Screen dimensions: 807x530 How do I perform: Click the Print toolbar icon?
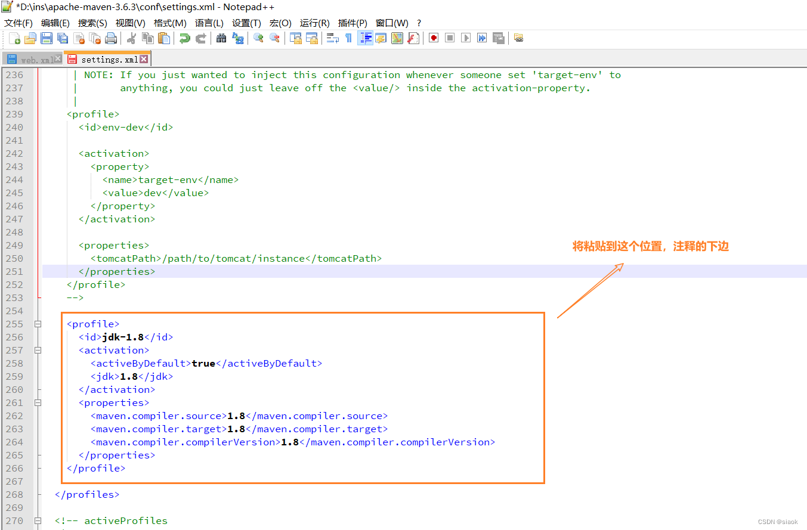tap(111, 38)
